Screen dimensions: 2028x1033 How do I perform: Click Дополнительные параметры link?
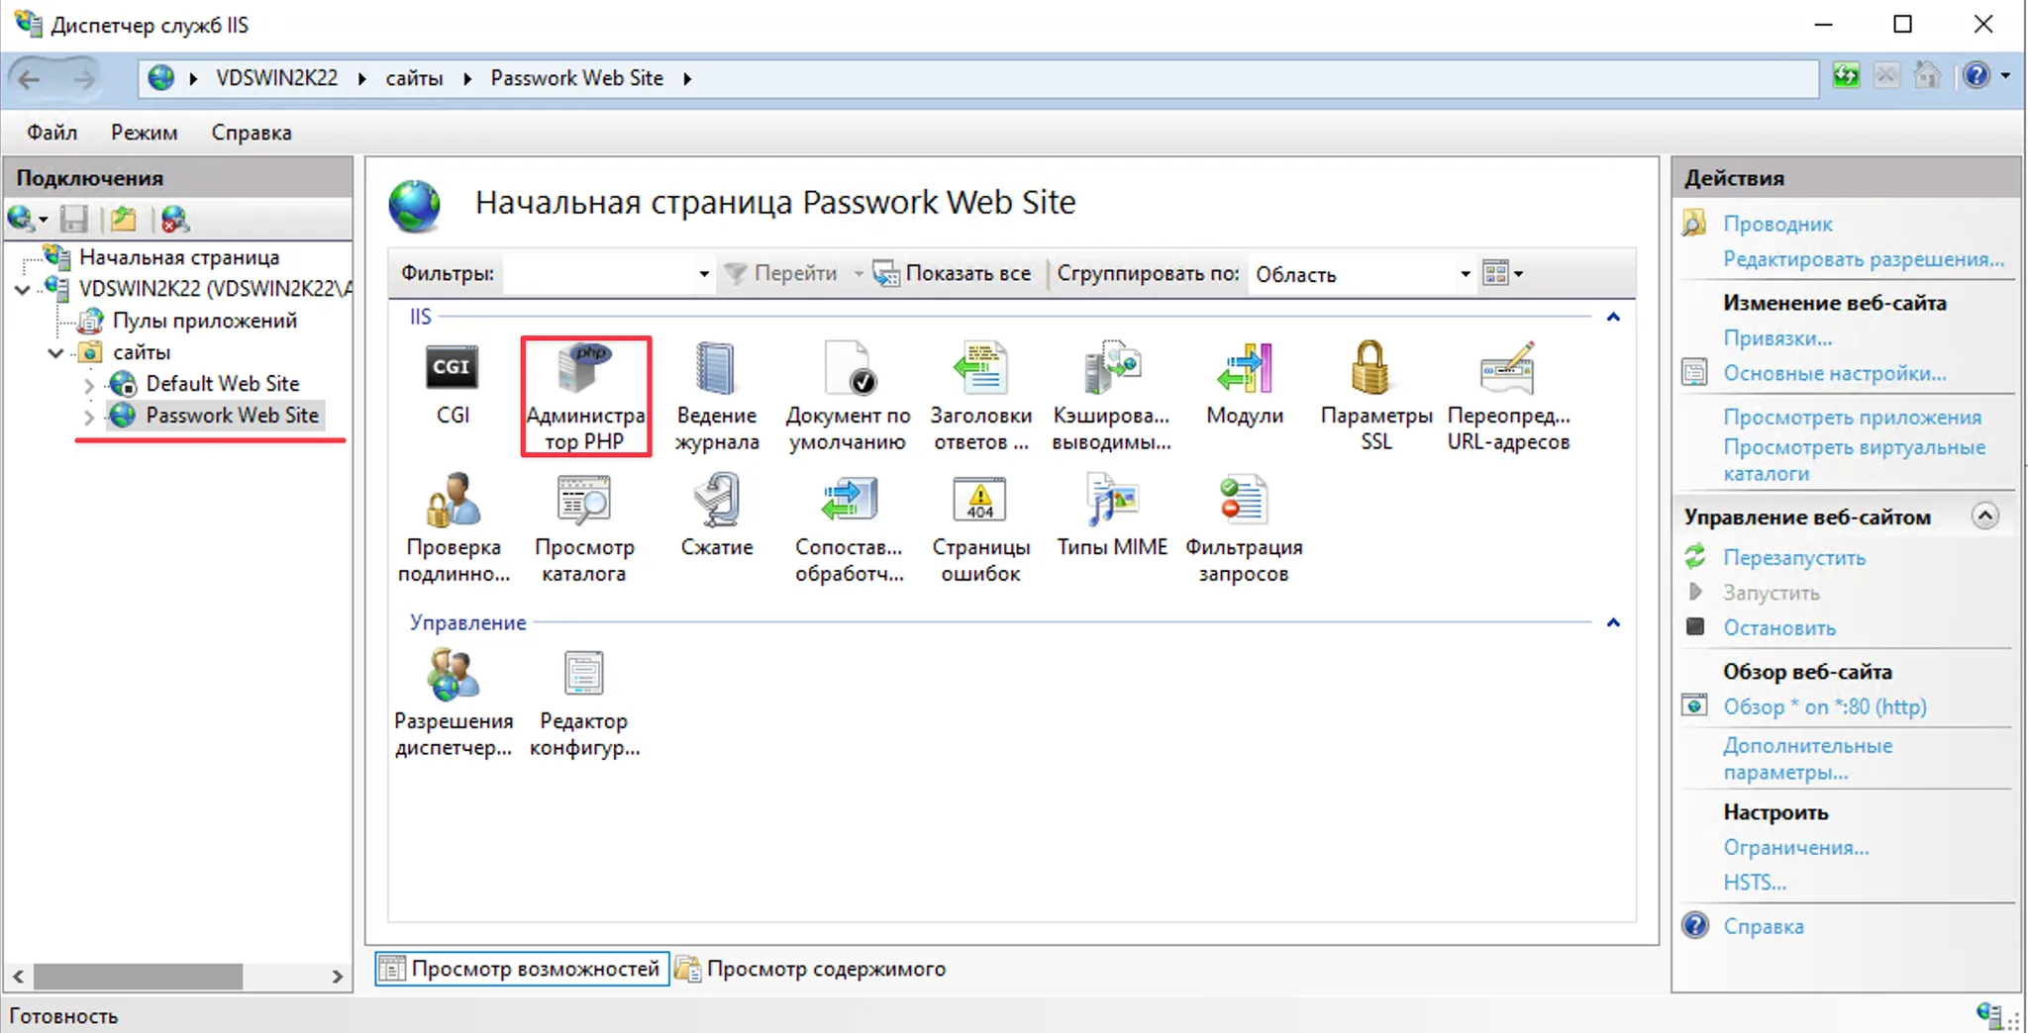click(x=1808, y=759)
